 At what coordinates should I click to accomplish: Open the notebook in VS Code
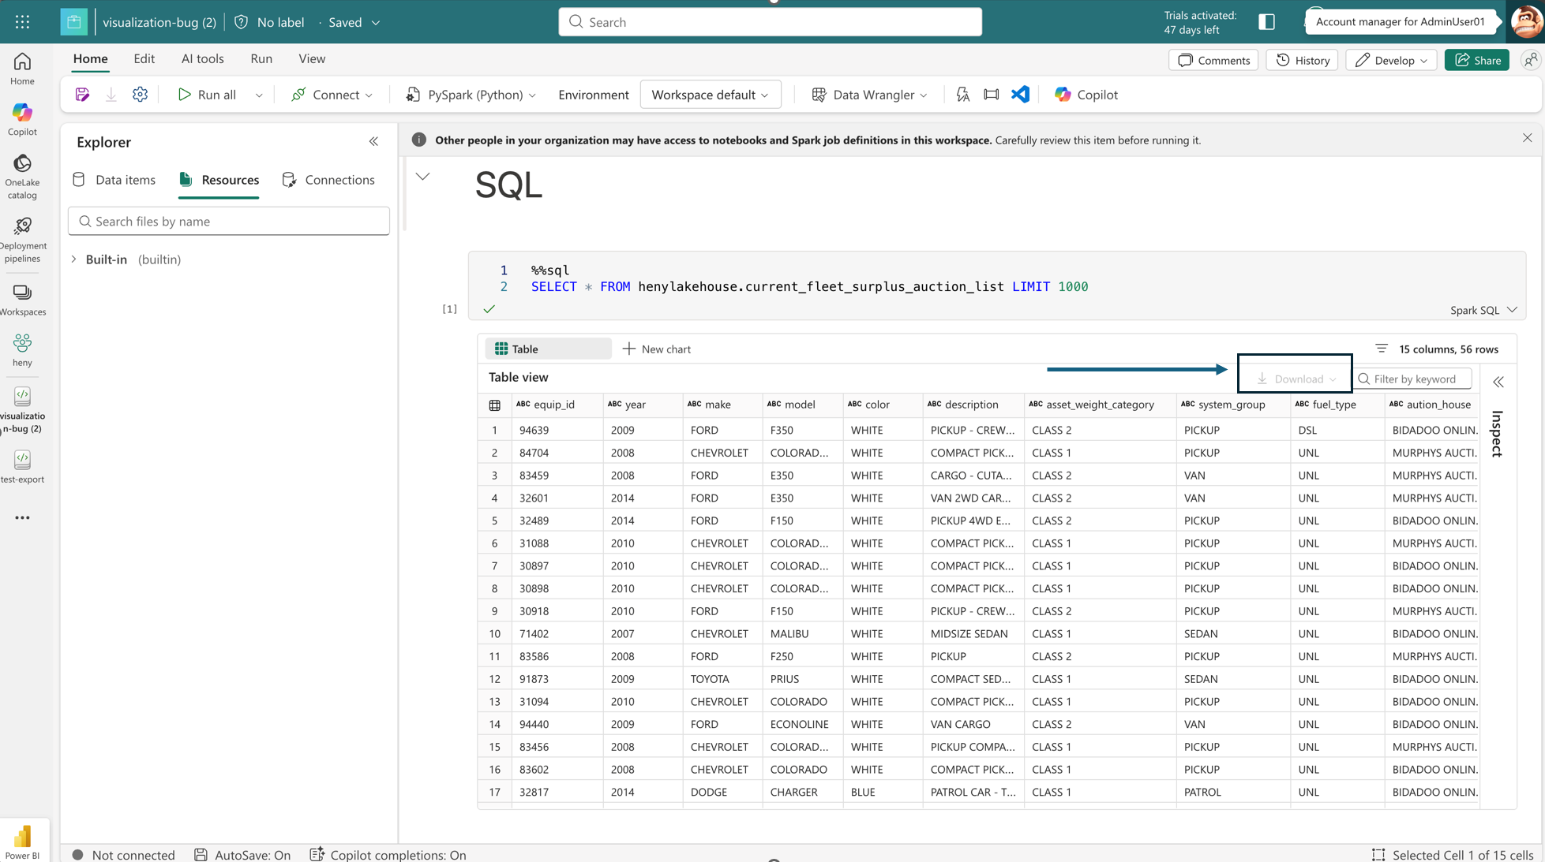1020,95
